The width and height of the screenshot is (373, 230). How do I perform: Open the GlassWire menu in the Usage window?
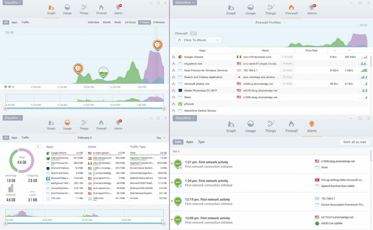coord(13,118)
